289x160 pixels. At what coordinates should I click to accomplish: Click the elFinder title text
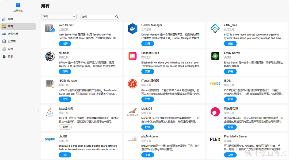[64, 53]
